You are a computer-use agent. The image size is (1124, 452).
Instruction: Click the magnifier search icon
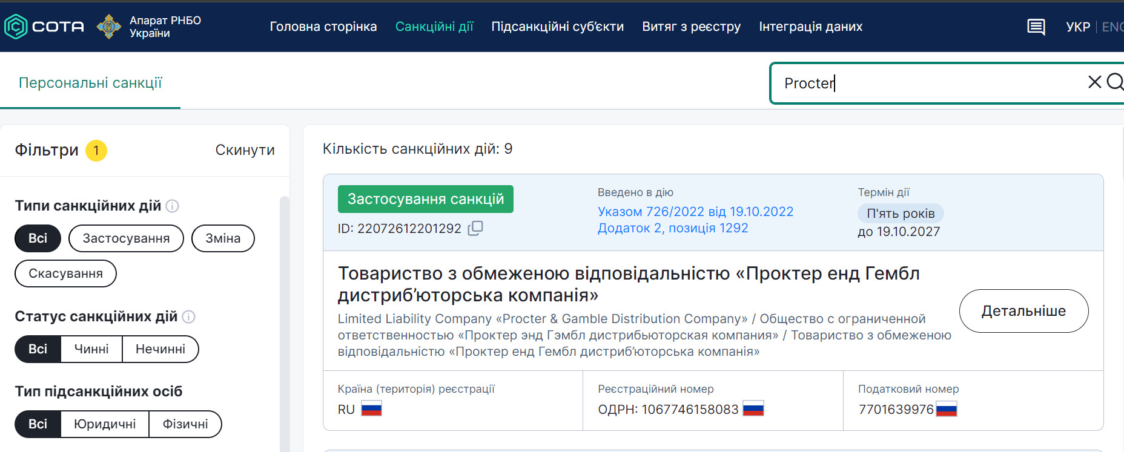[1115, 82]
